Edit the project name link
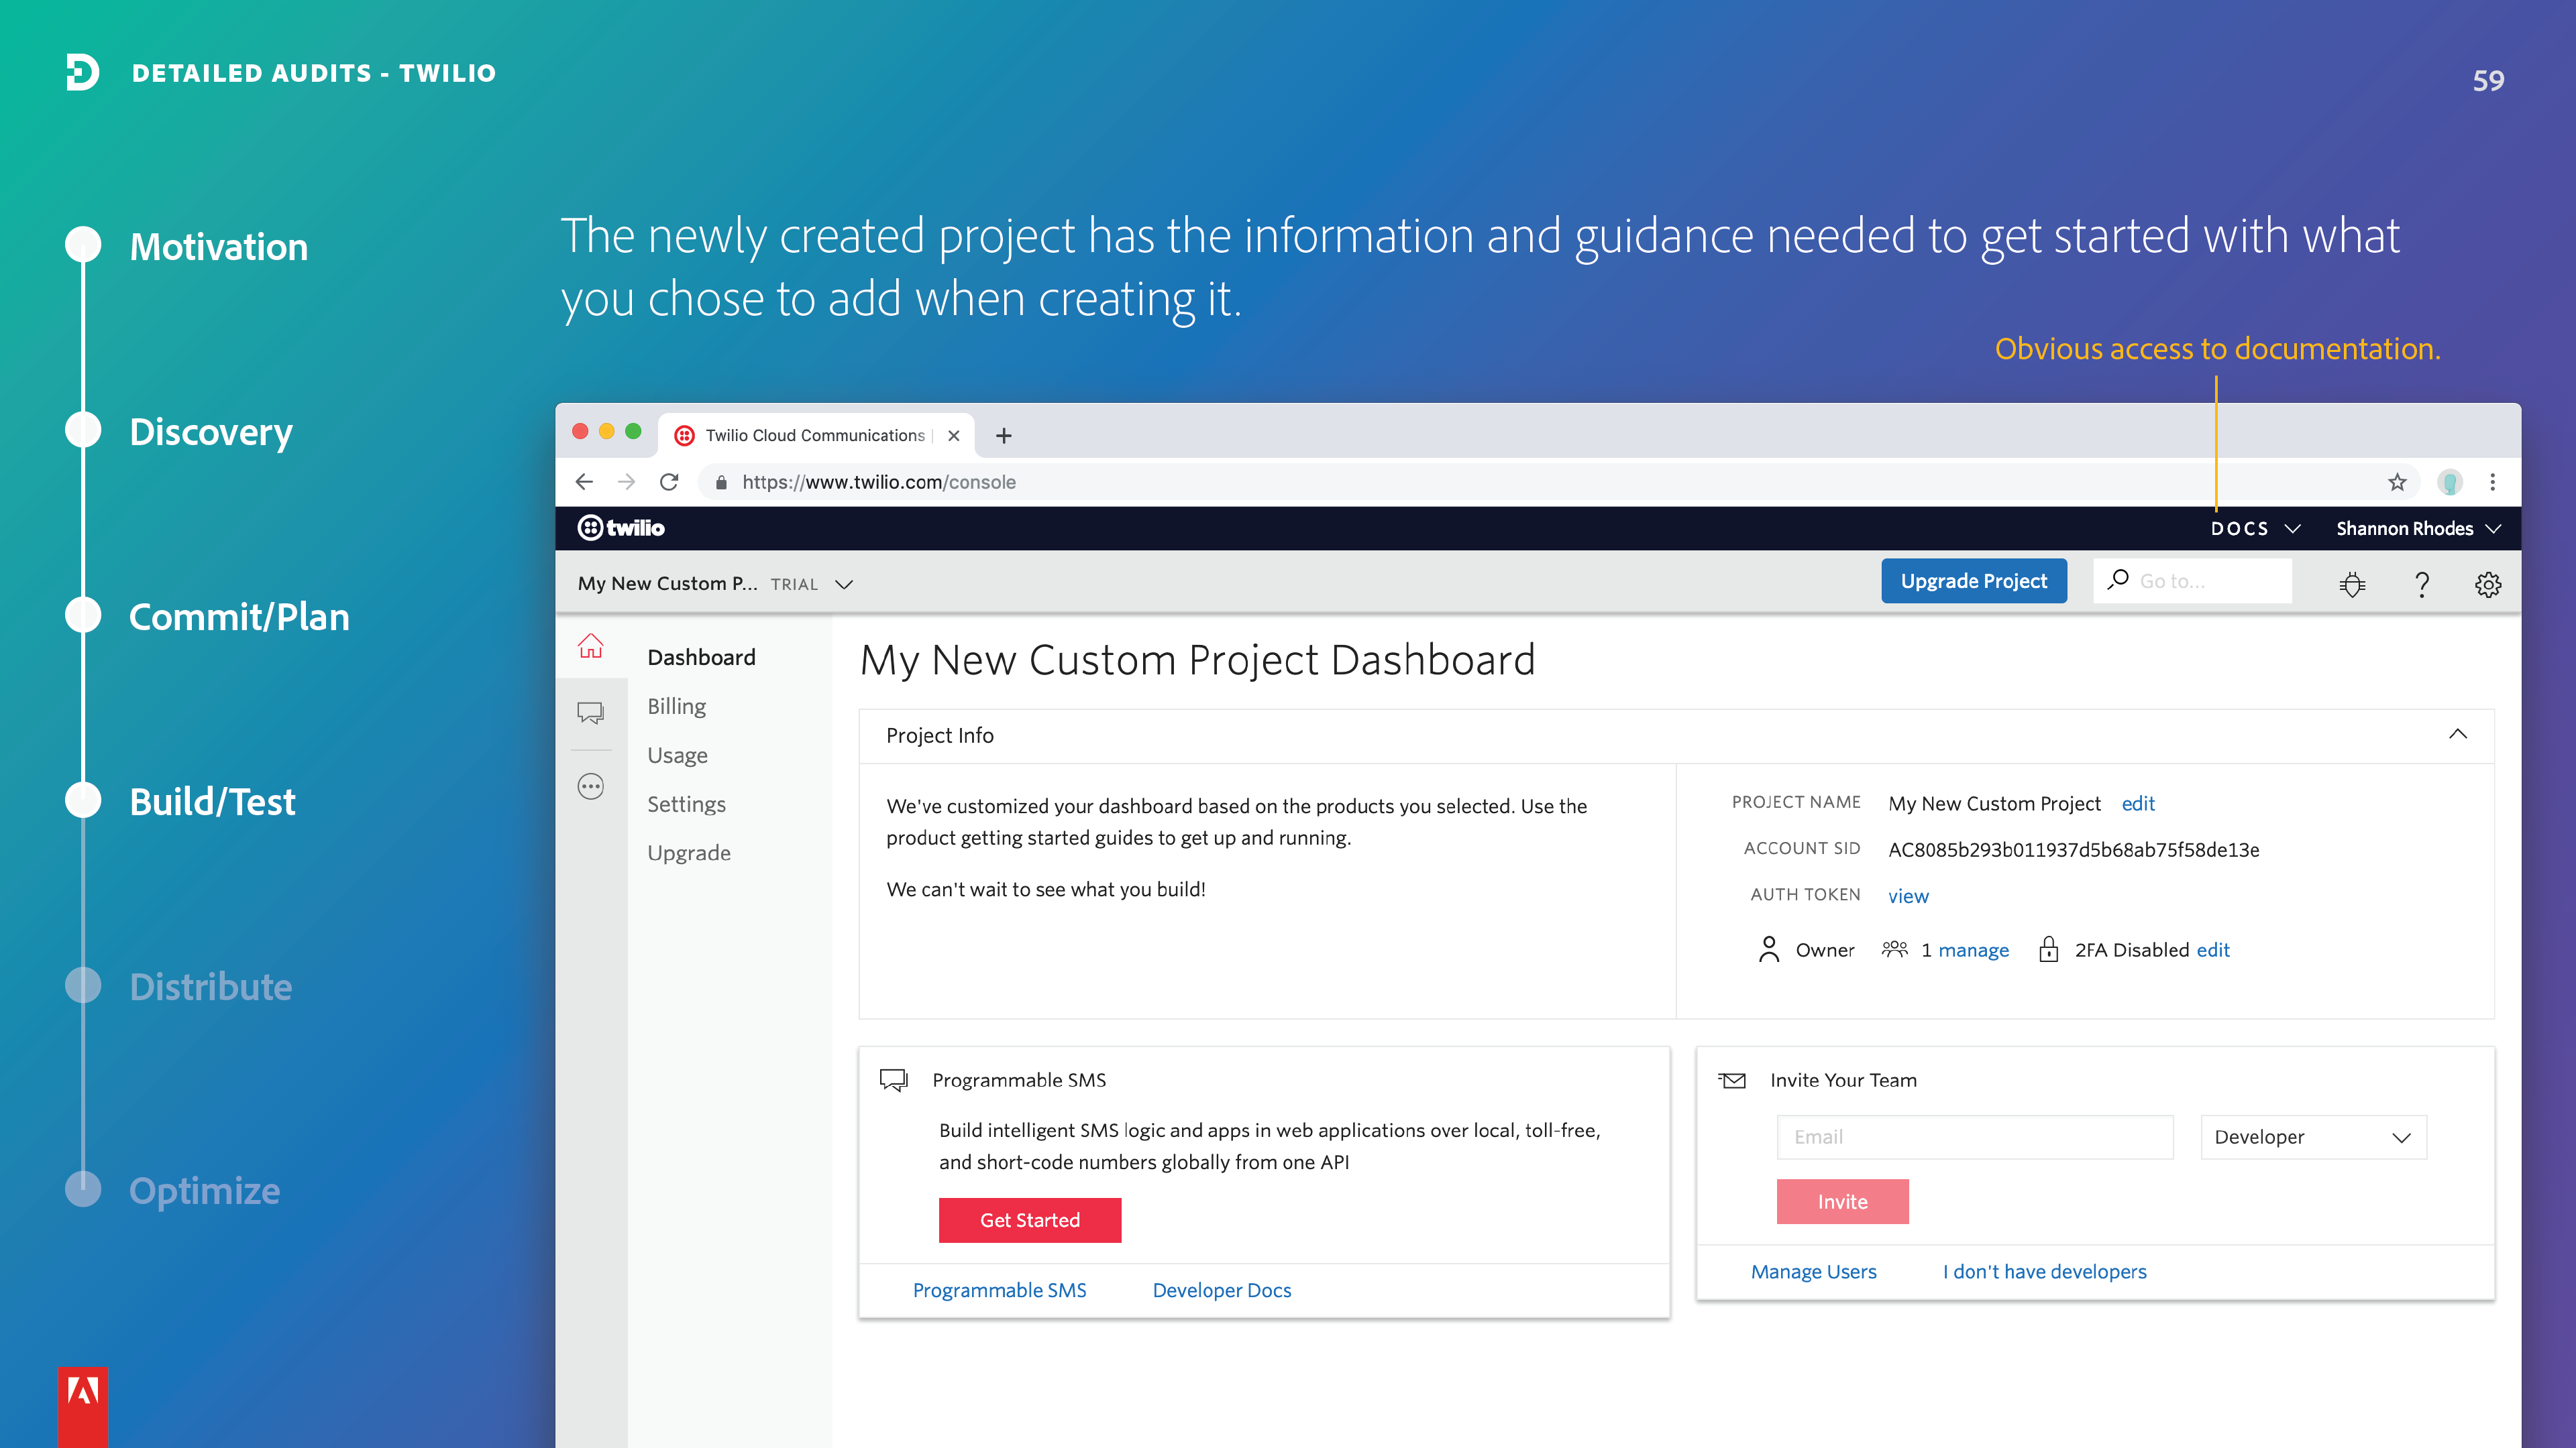 coord(2138,804)
